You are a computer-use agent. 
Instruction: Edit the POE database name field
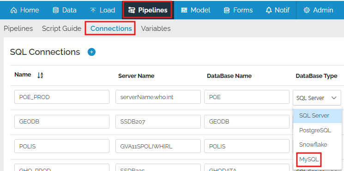247,97
